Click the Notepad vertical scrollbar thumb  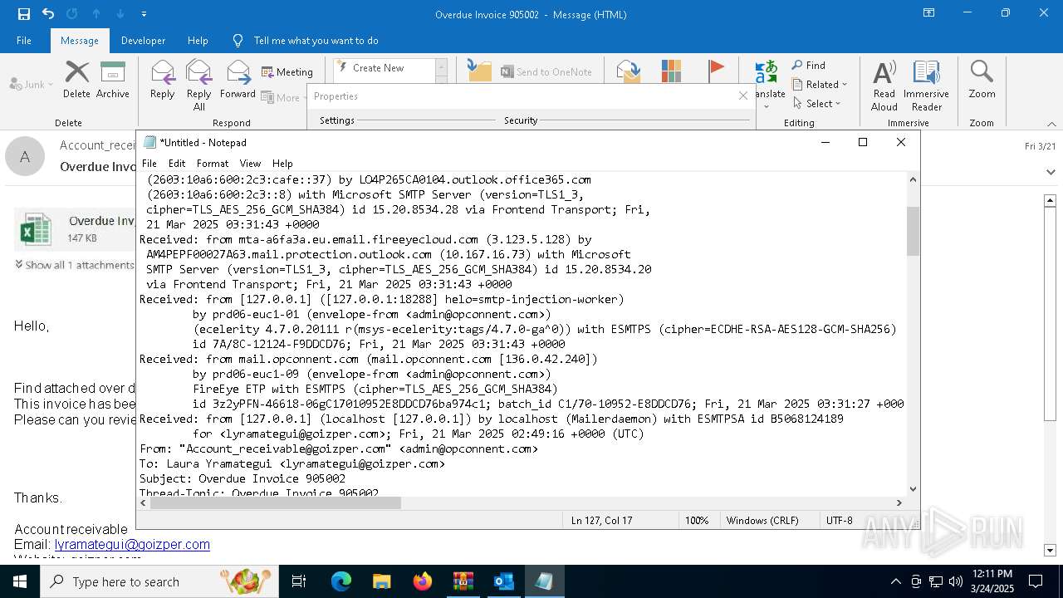[914, 231]
